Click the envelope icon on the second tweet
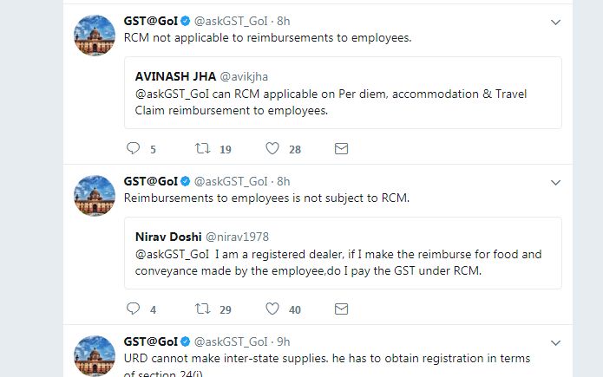The height and width of the screenshot is (377, 603). 341,309
